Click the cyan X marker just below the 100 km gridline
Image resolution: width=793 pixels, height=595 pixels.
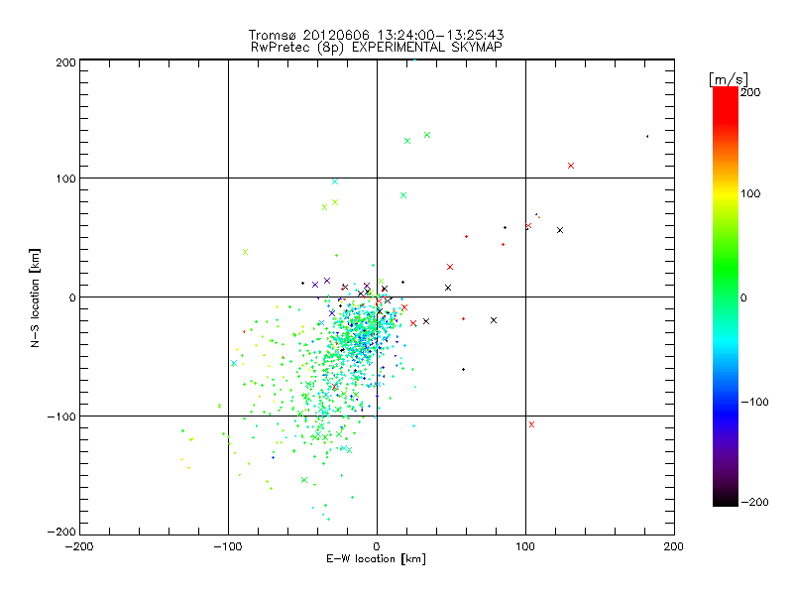tap(335, 181)
